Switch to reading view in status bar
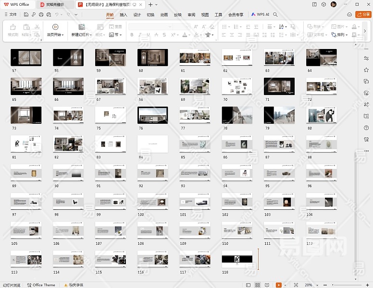The image size is (373, 288). 267,285
